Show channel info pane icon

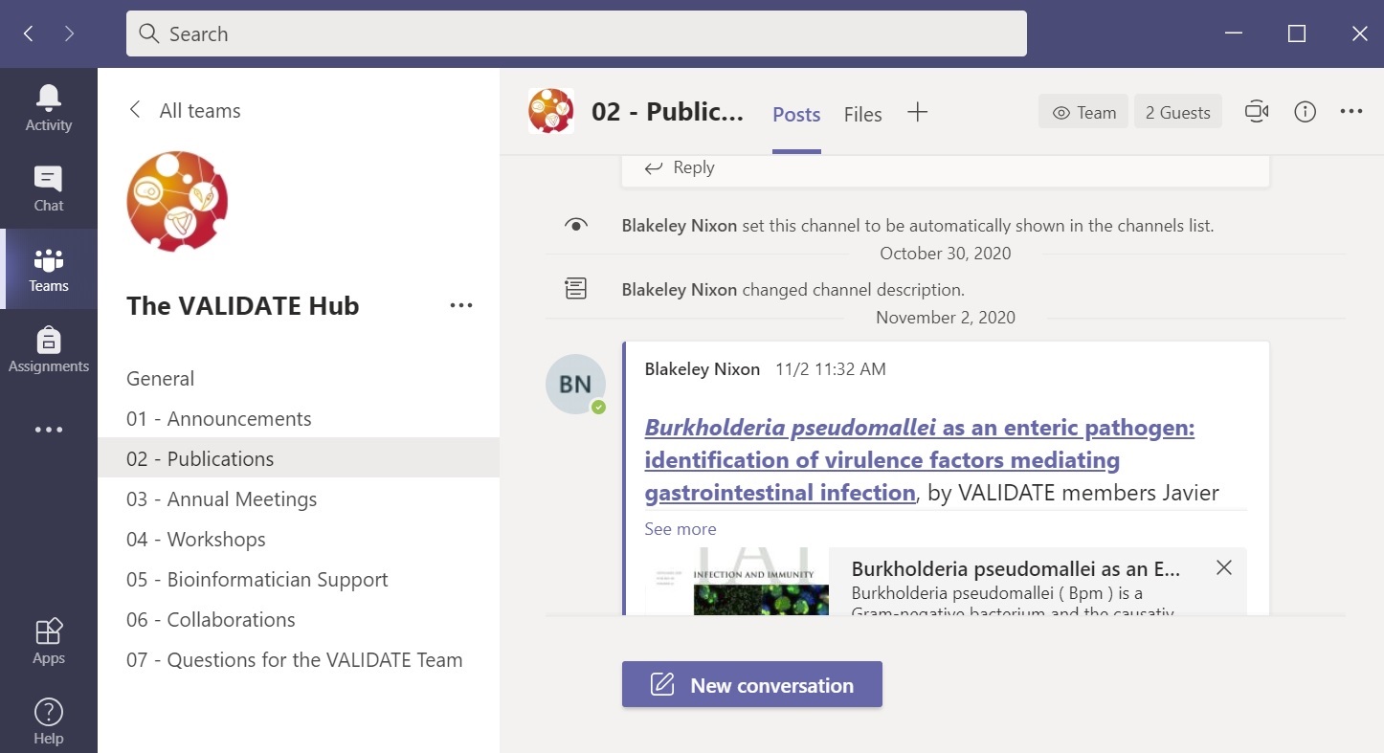[1305, 112]
